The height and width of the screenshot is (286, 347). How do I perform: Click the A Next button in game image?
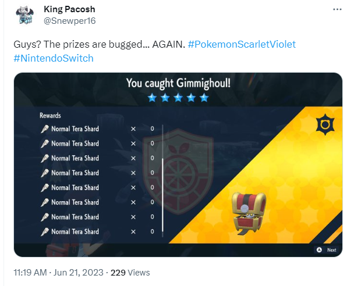coord(327,250)
